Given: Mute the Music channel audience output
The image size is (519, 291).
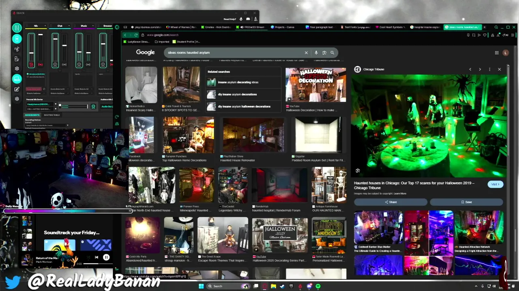Looking at the screenshot, I should (x=88, y=65).
